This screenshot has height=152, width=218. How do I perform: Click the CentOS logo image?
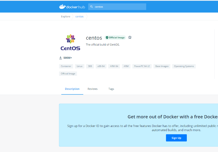(x=70, y=42)
